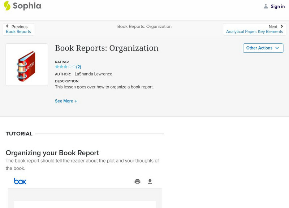Click the Book Reports: Organization breadcrumb title
The width and height of the screenshot is (289, 208).
pyautogui.click(x=144, y=26)
